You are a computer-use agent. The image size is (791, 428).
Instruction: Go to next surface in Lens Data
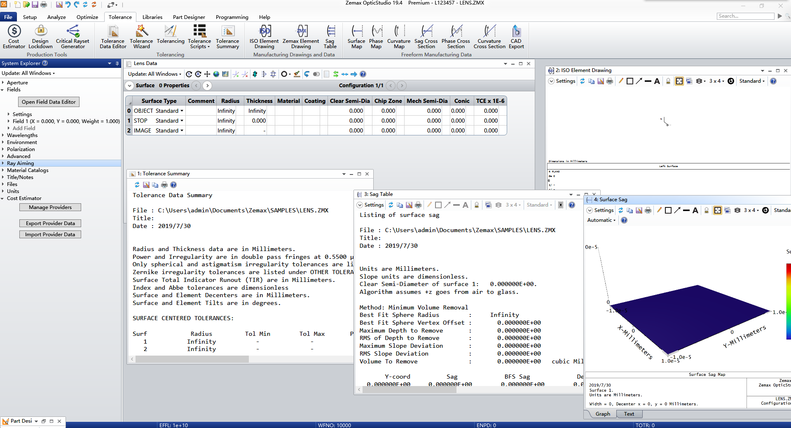[207, 86]
